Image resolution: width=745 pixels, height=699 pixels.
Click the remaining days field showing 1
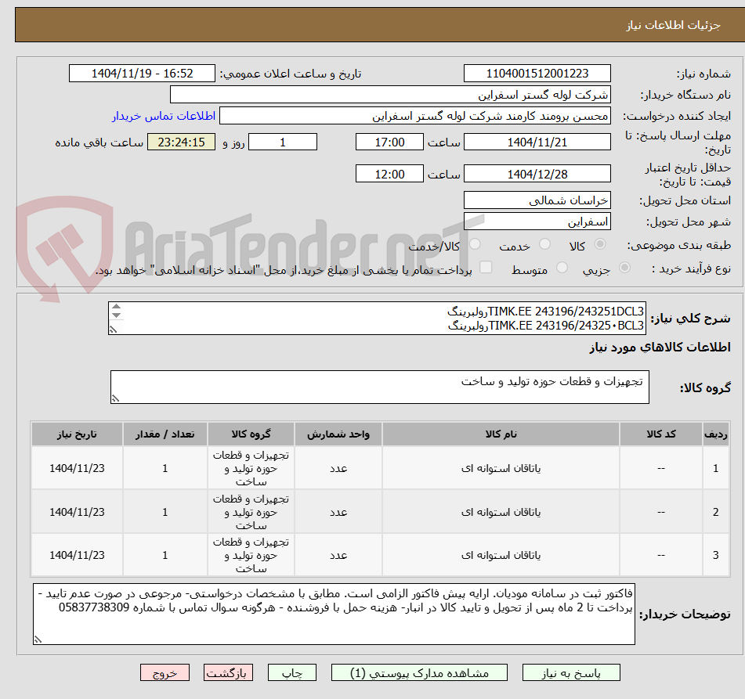(x=283, y=142)
